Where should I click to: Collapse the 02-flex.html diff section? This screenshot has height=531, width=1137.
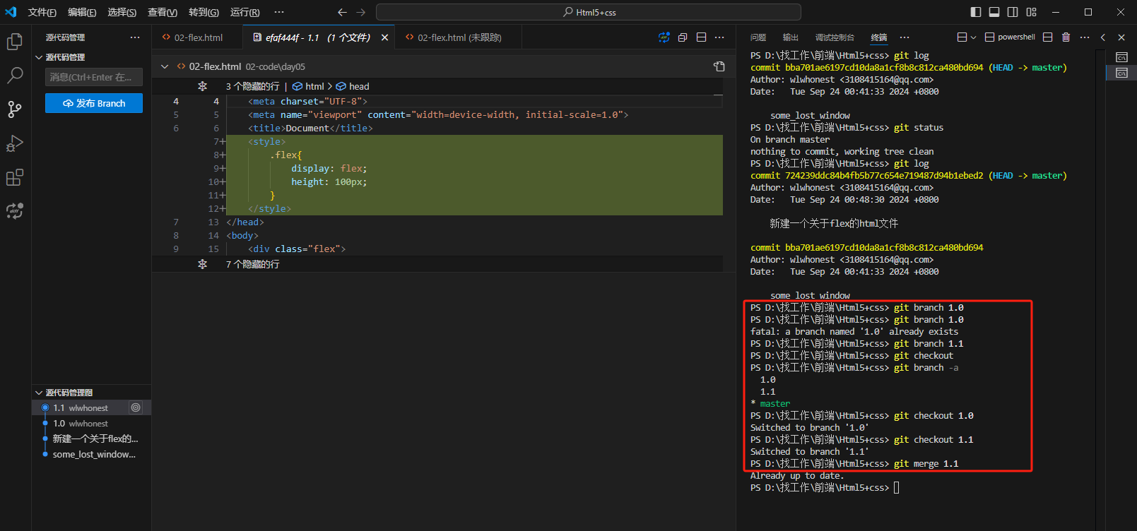(x=165, y=66)
